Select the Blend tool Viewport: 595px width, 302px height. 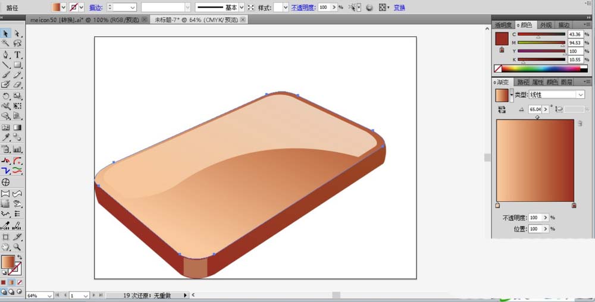[17, 137]
